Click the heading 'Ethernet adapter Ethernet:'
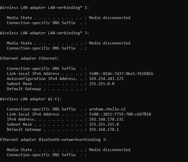 pos(30,58)
